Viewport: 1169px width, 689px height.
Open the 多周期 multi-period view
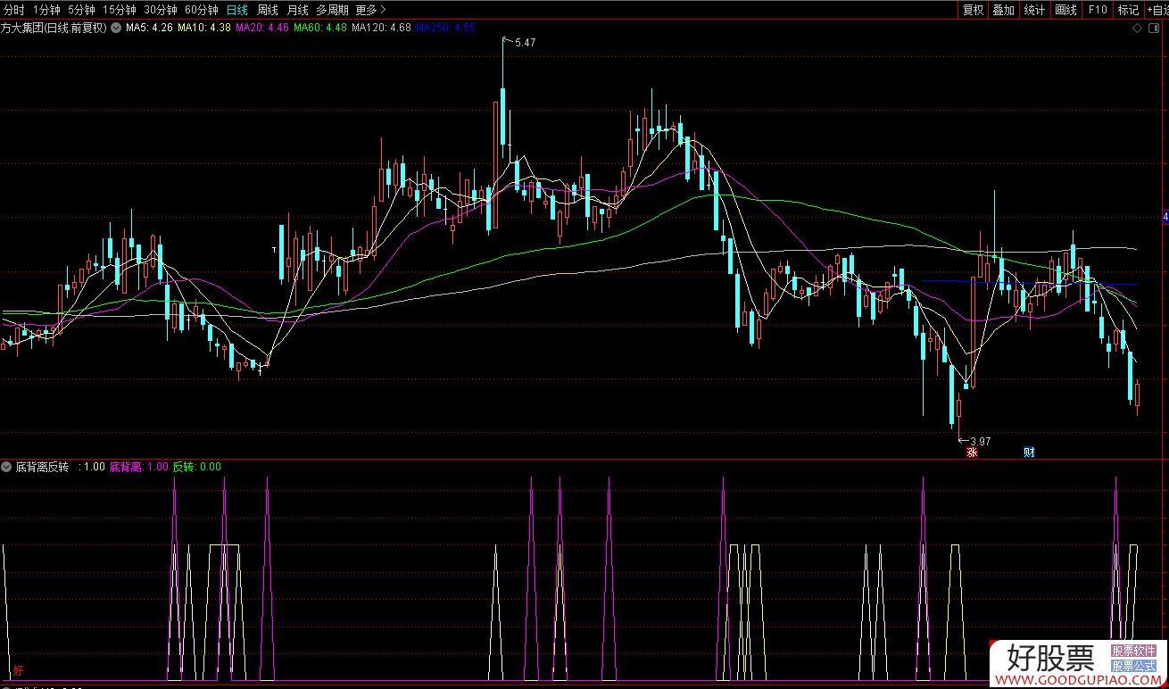point(332,10)
